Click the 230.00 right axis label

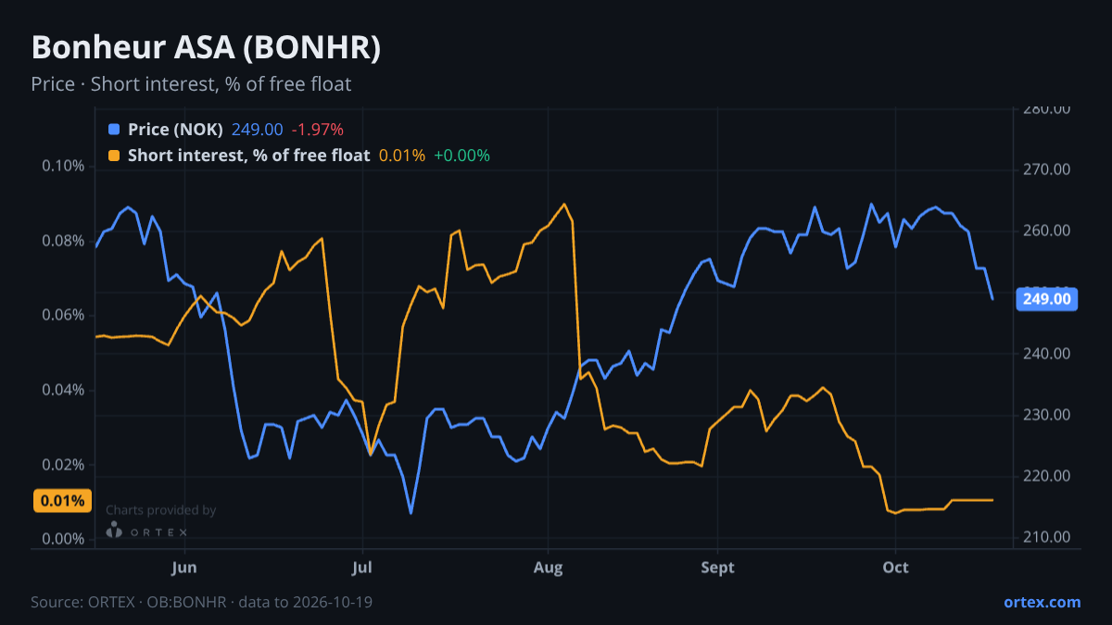[x=1047, y=415]
